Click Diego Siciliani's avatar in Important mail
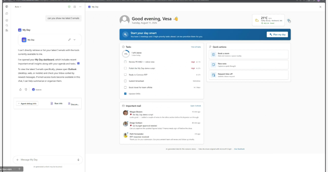 coord(126,124)
